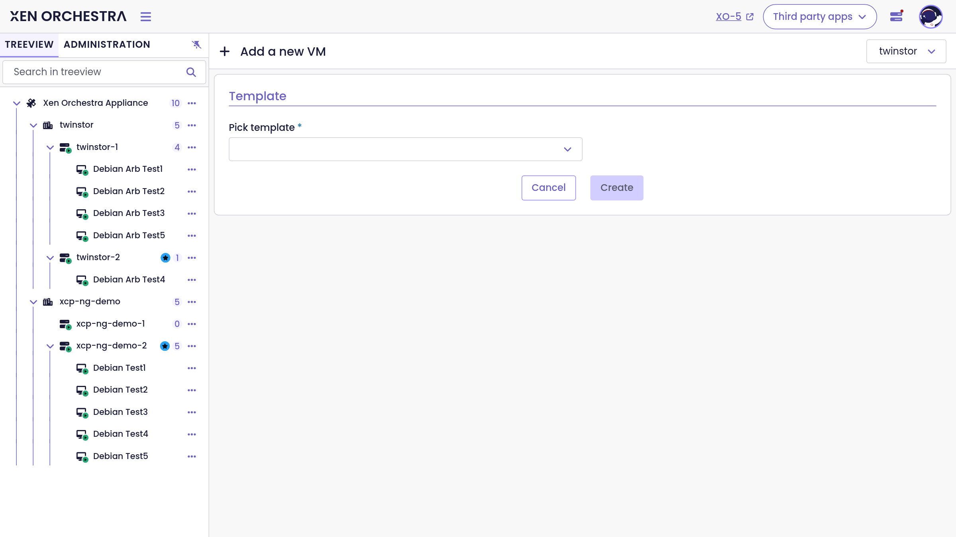This screenshot has height=537, width=956.
Task: Click the xcp-ng-demo-1 host server icon
Action: (x=65, y=324)
